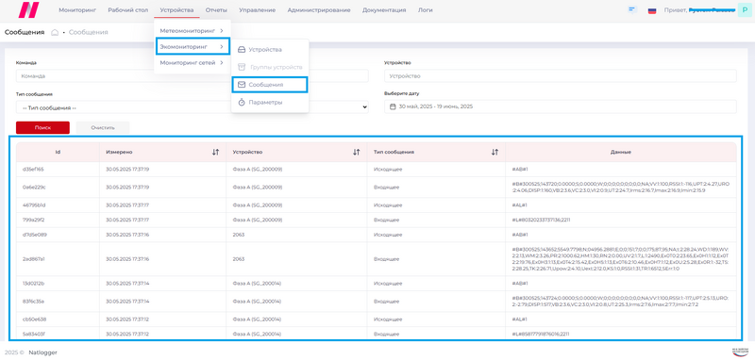Click the red Поиск button
The height and width of the screenshot is (360, 755).
coord(42,127)
